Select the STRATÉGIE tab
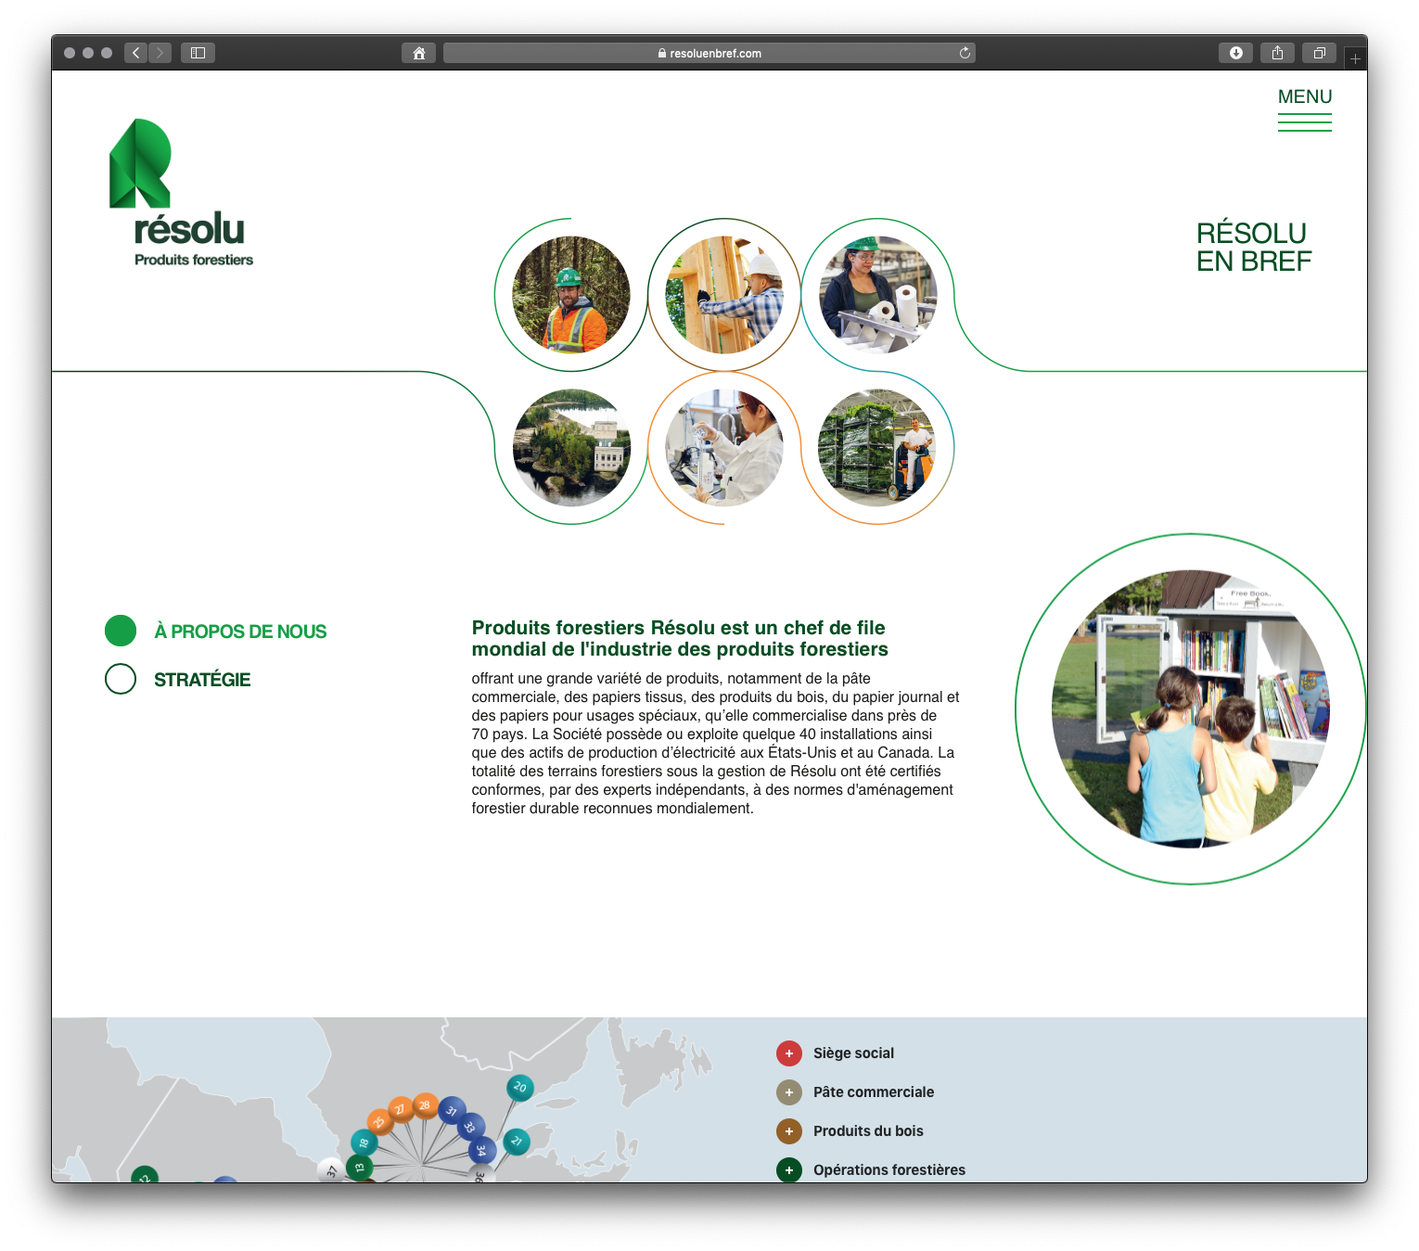The image size is (1419, 1251). coord(202,680)
